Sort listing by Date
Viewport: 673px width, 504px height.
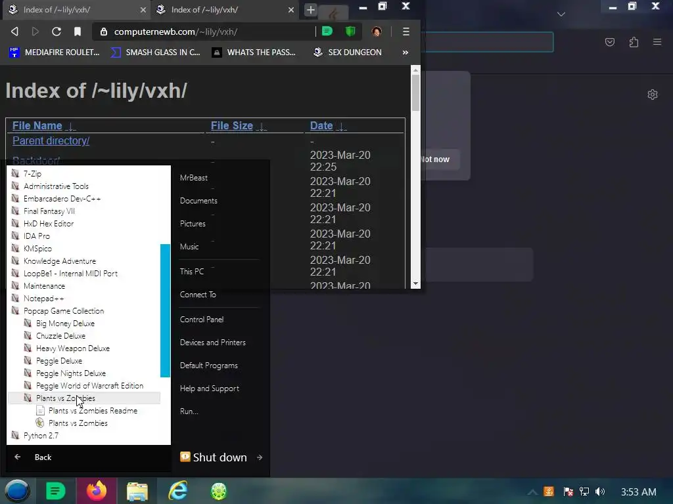point(321,125)
